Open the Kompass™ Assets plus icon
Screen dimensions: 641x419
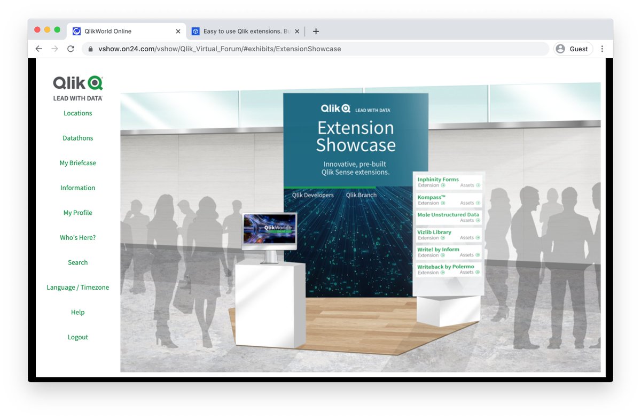(x=478, y=203)
